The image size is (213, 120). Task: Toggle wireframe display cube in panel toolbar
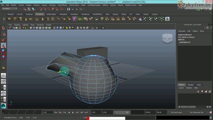(x=54, y=28)
